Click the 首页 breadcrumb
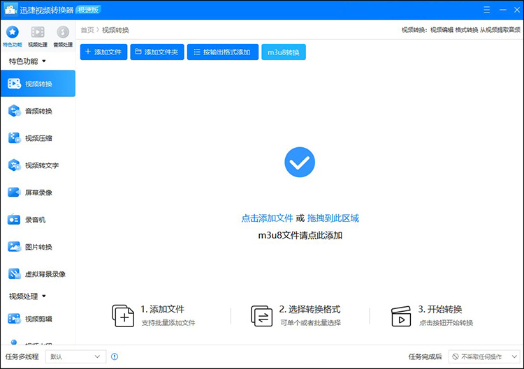 [87, 30]
